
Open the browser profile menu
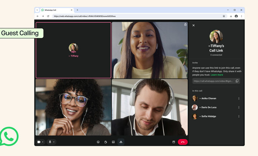pos(236,16)
